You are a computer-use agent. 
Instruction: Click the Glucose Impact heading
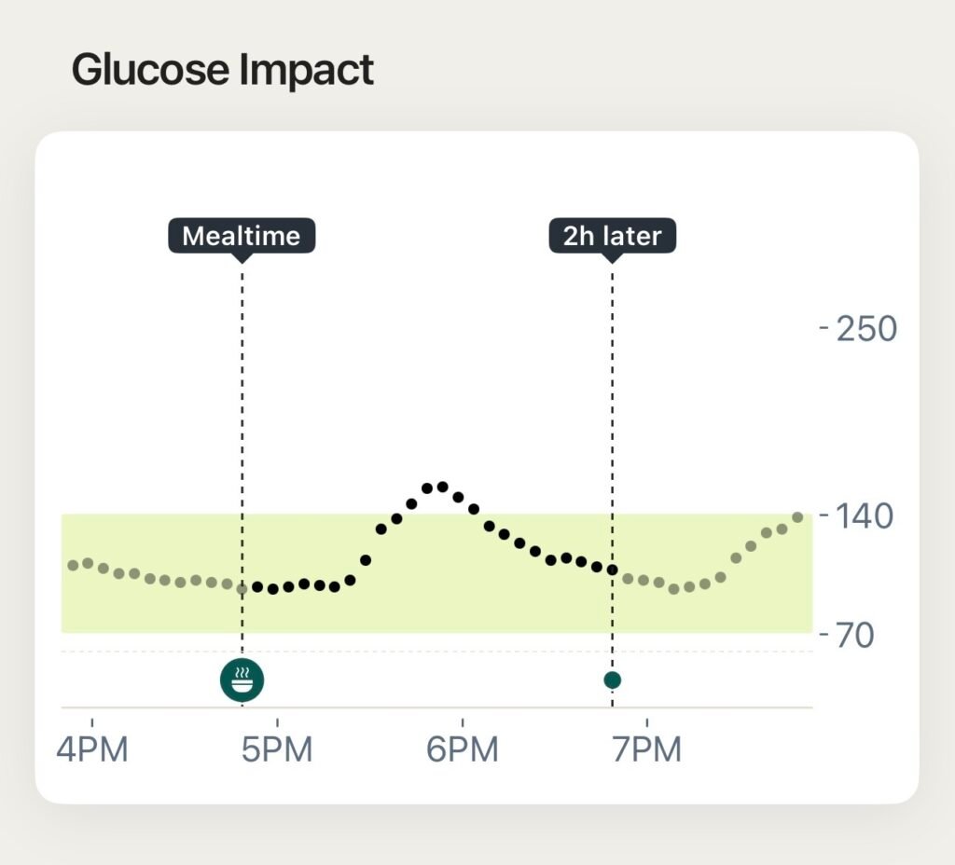[x=223, y=70]
